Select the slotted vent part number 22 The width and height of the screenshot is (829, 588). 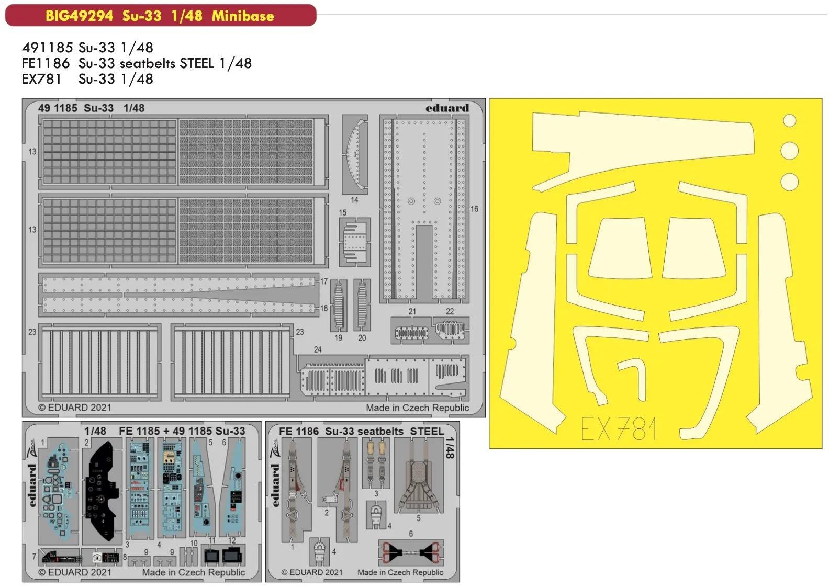tap(450, 330)
